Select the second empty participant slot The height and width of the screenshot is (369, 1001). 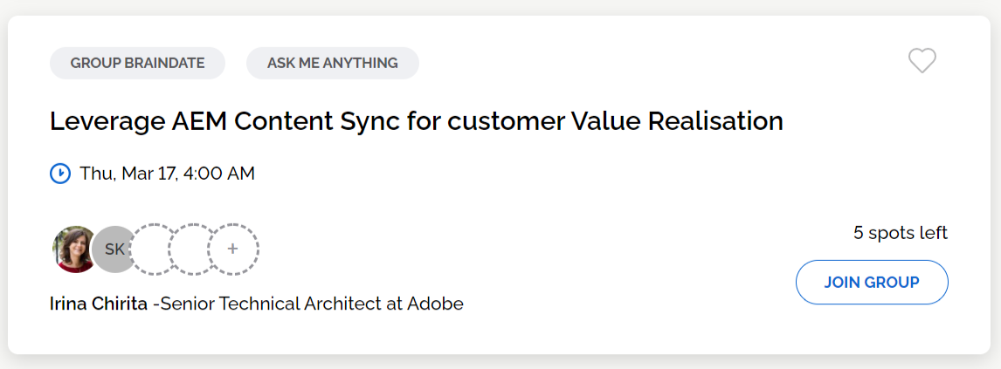pos(192,249)
